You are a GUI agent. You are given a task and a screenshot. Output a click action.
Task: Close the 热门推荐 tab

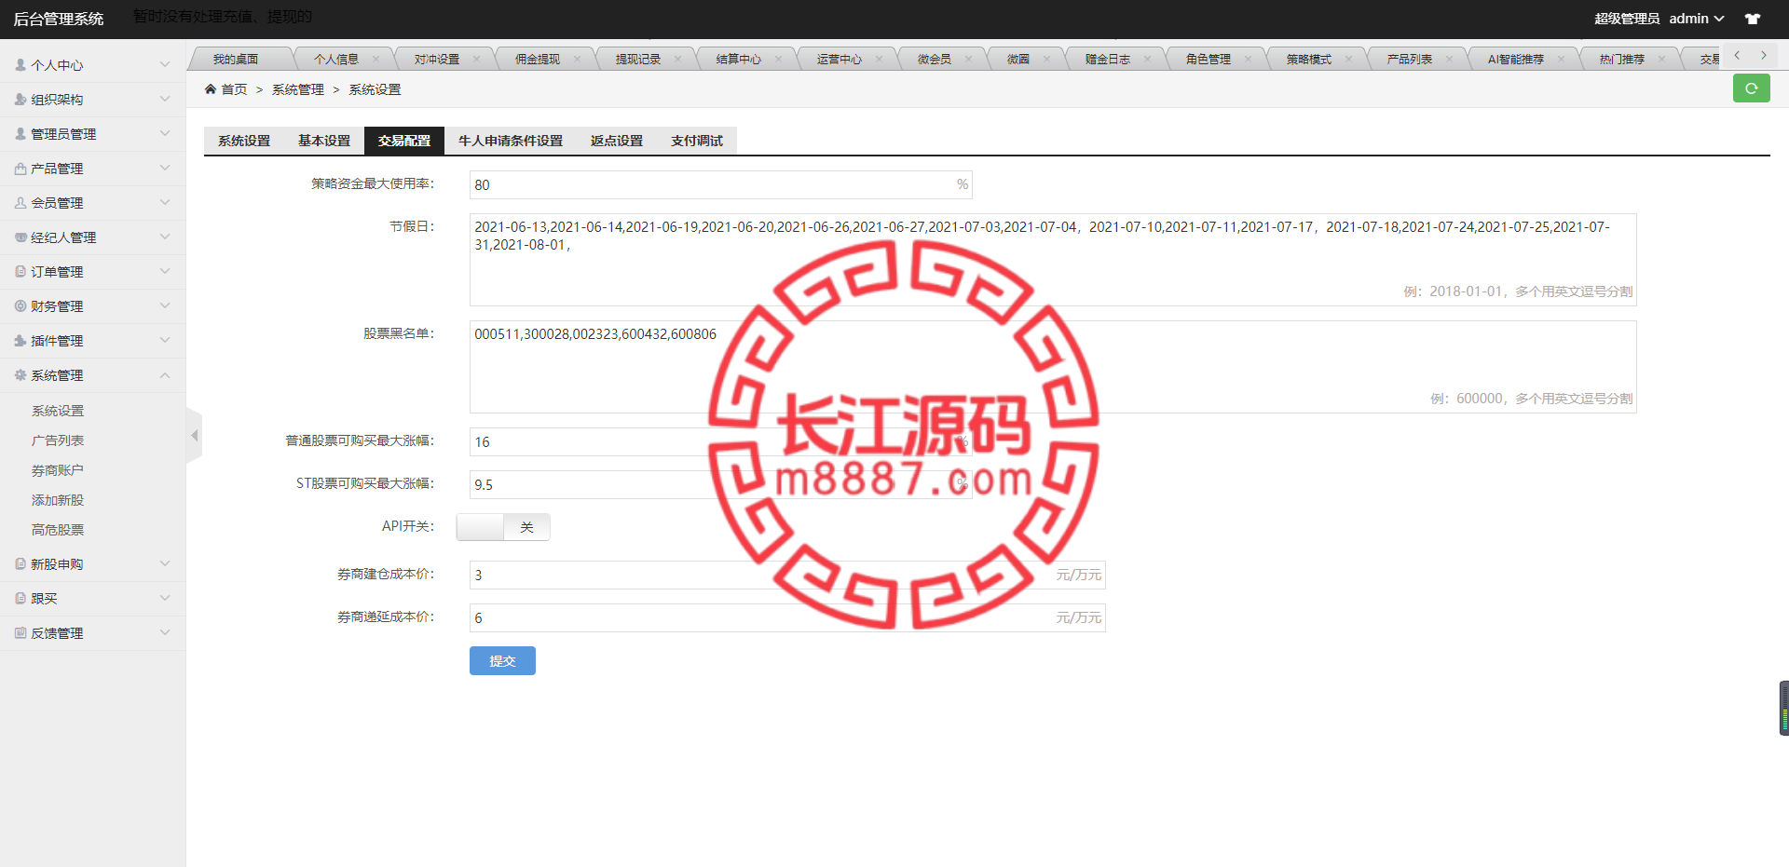[1661, 59]
